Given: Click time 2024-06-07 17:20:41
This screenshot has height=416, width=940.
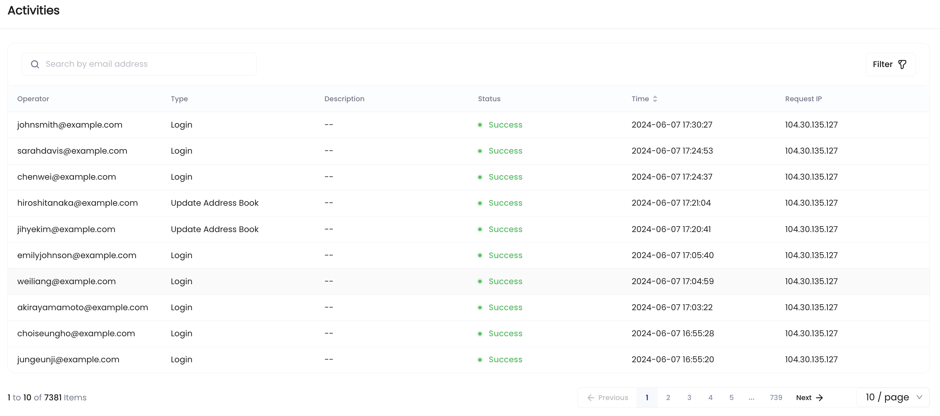Looking at the screenshot, I should click(671, 229).
